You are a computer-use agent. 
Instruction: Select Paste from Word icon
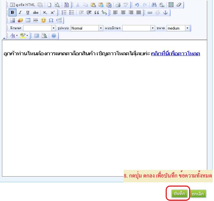109,5
